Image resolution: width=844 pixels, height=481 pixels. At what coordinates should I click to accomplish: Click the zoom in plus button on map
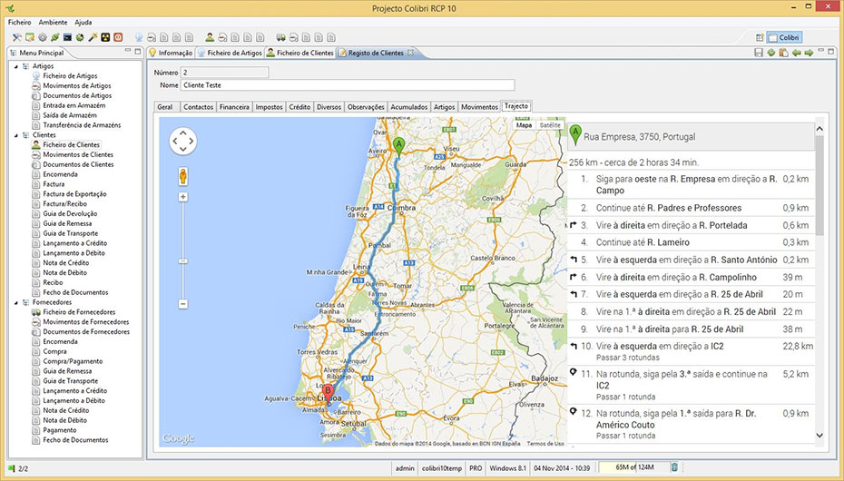182,197
